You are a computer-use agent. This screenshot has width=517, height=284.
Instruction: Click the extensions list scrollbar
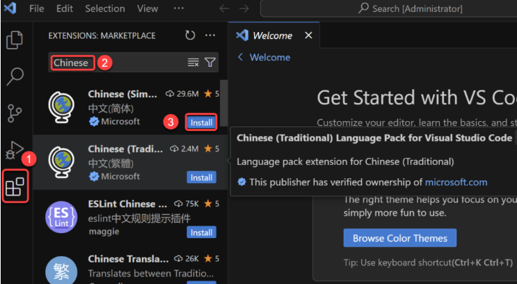[223, 102]
